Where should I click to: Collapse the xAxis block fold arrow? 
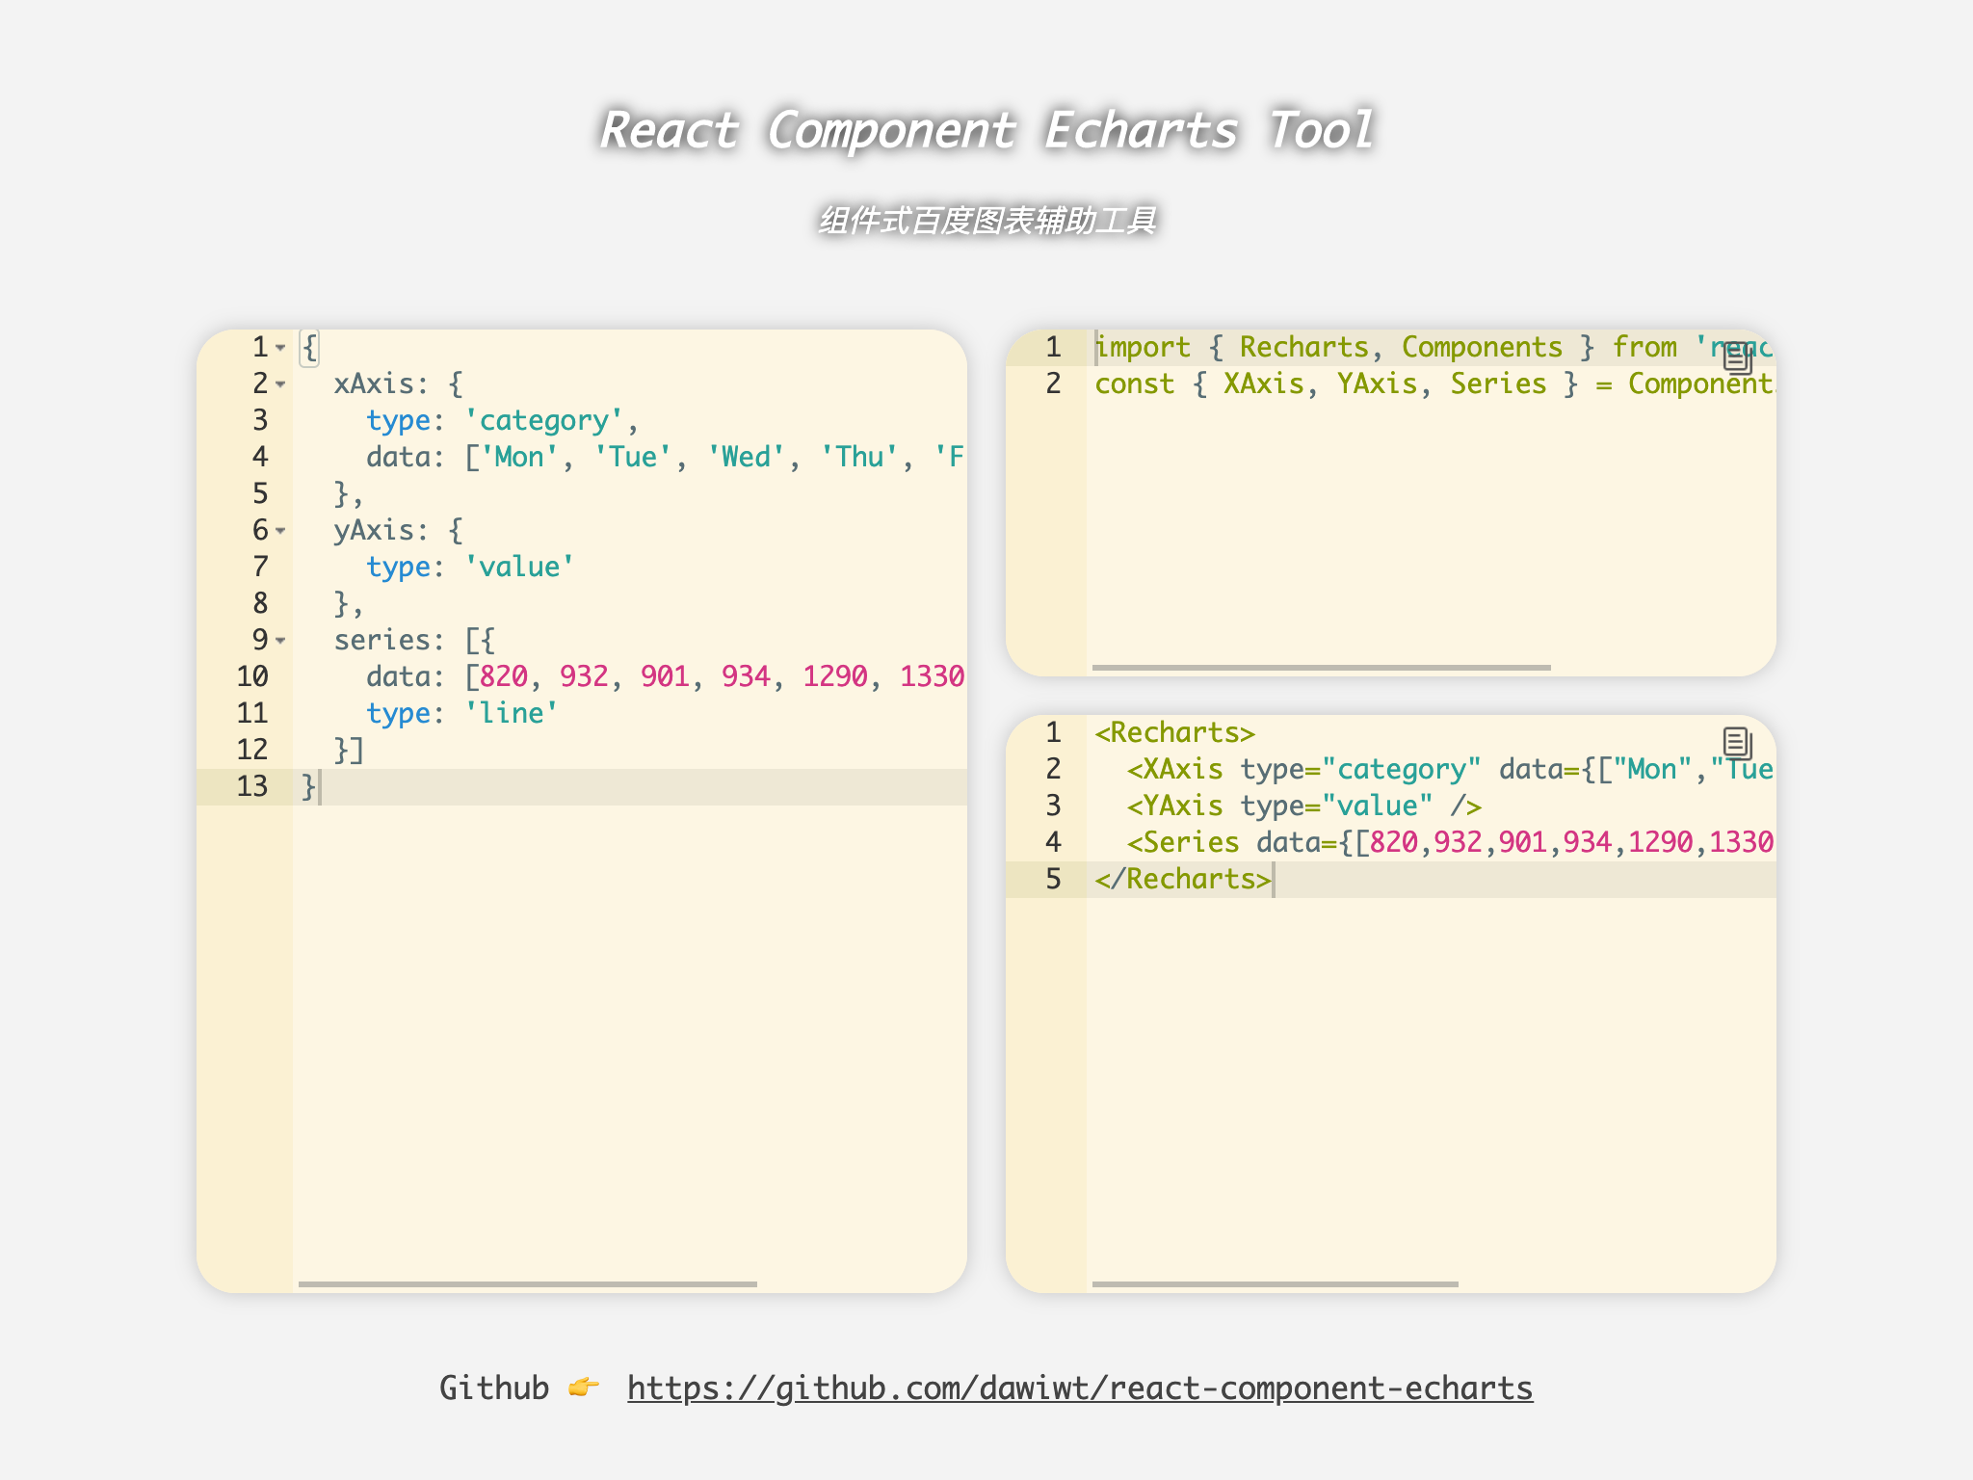[x=280, y=384]
